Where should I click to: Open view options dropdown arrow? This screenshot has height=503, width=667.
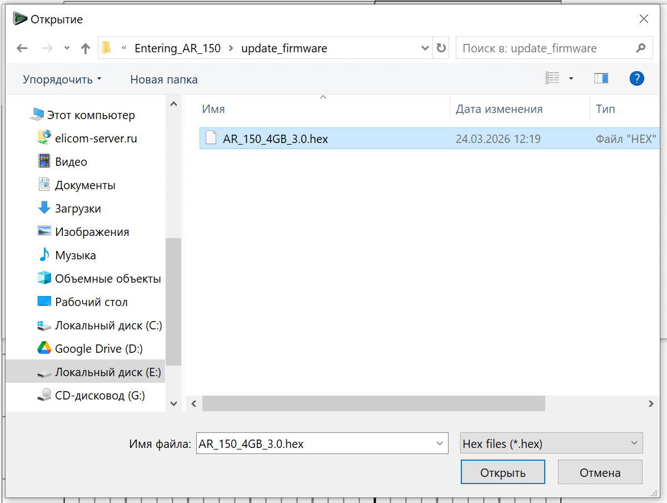(571, 79)
